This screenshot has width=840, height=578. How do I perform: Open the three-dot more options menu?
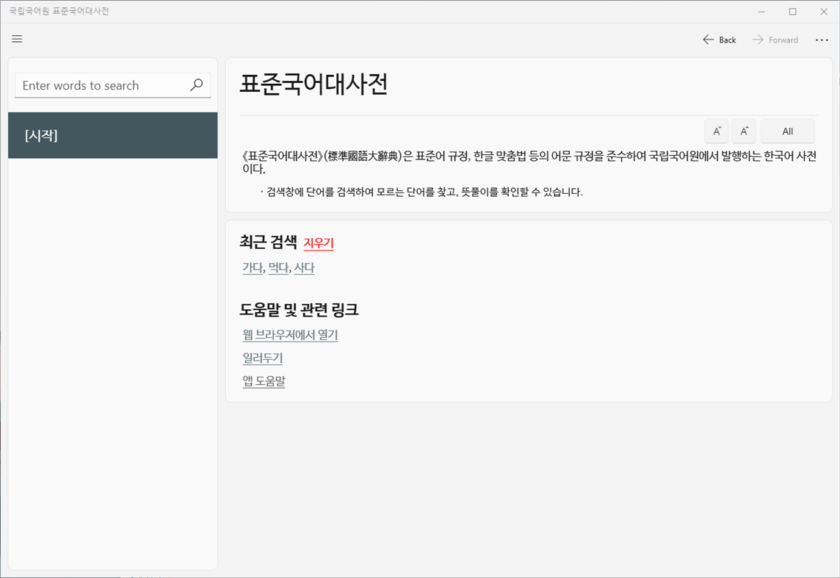click(x=822, y=40)
